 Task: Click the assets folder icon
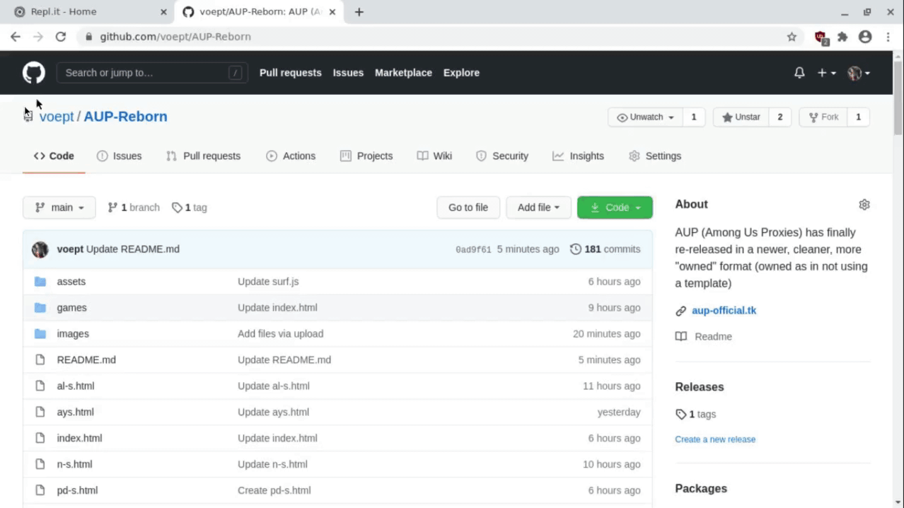[40, 282]
